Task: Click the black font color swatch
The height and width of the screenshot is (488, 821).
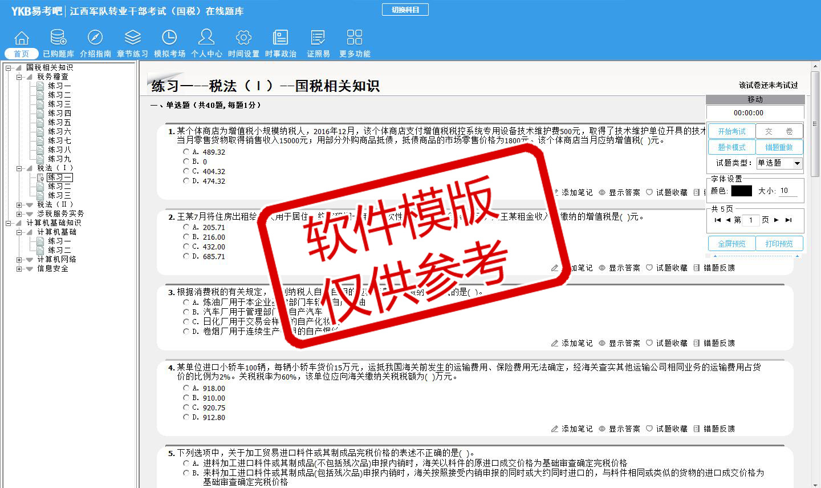Action: (741, 191)
